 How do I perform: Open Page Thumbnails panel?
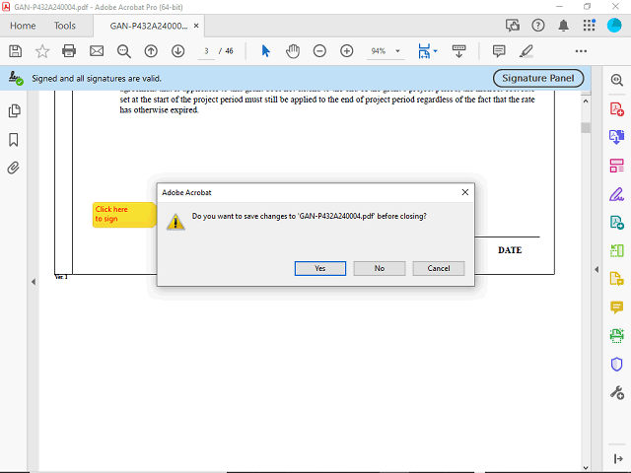pyautogui.click(x=14, y=111)
